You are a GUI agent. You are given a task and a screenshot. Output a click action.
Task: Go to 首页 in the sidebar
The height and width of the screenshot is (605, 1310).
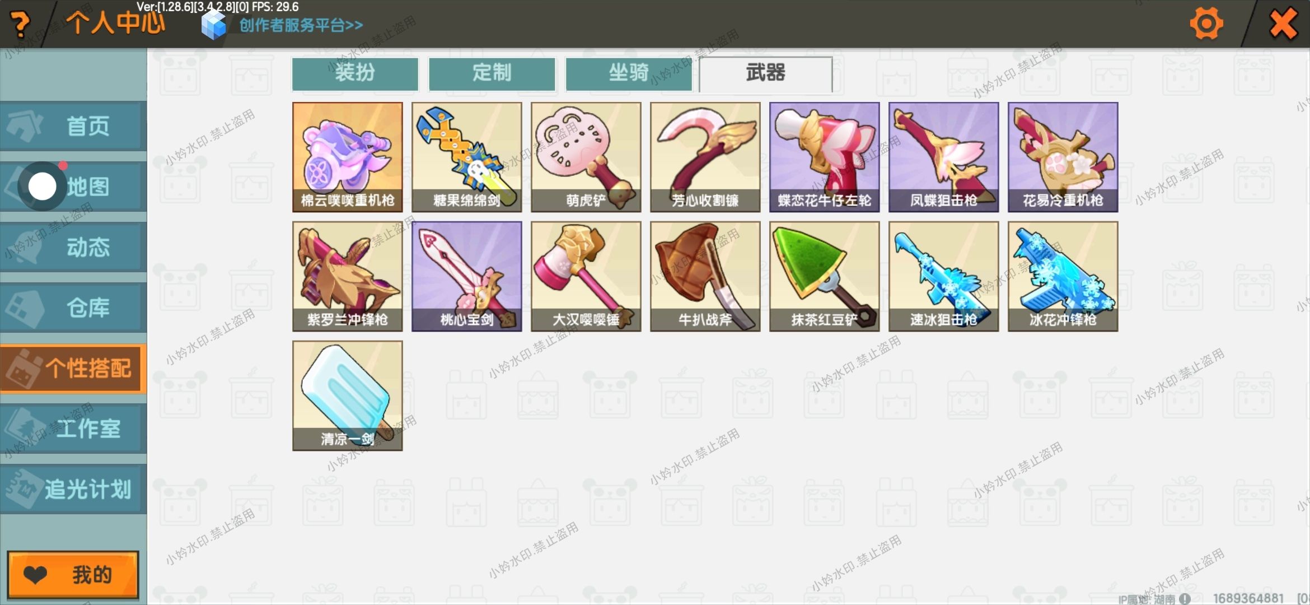73,126
